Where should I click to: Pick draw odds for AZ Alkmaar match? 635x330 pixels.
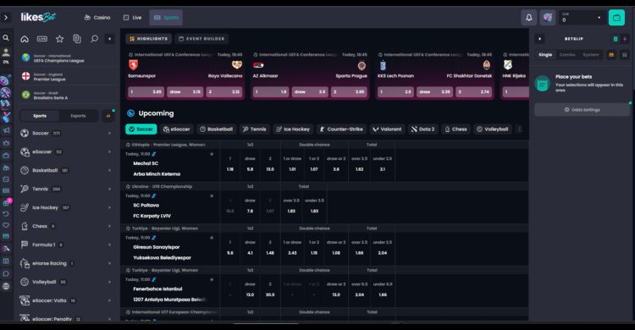[310, 92]
